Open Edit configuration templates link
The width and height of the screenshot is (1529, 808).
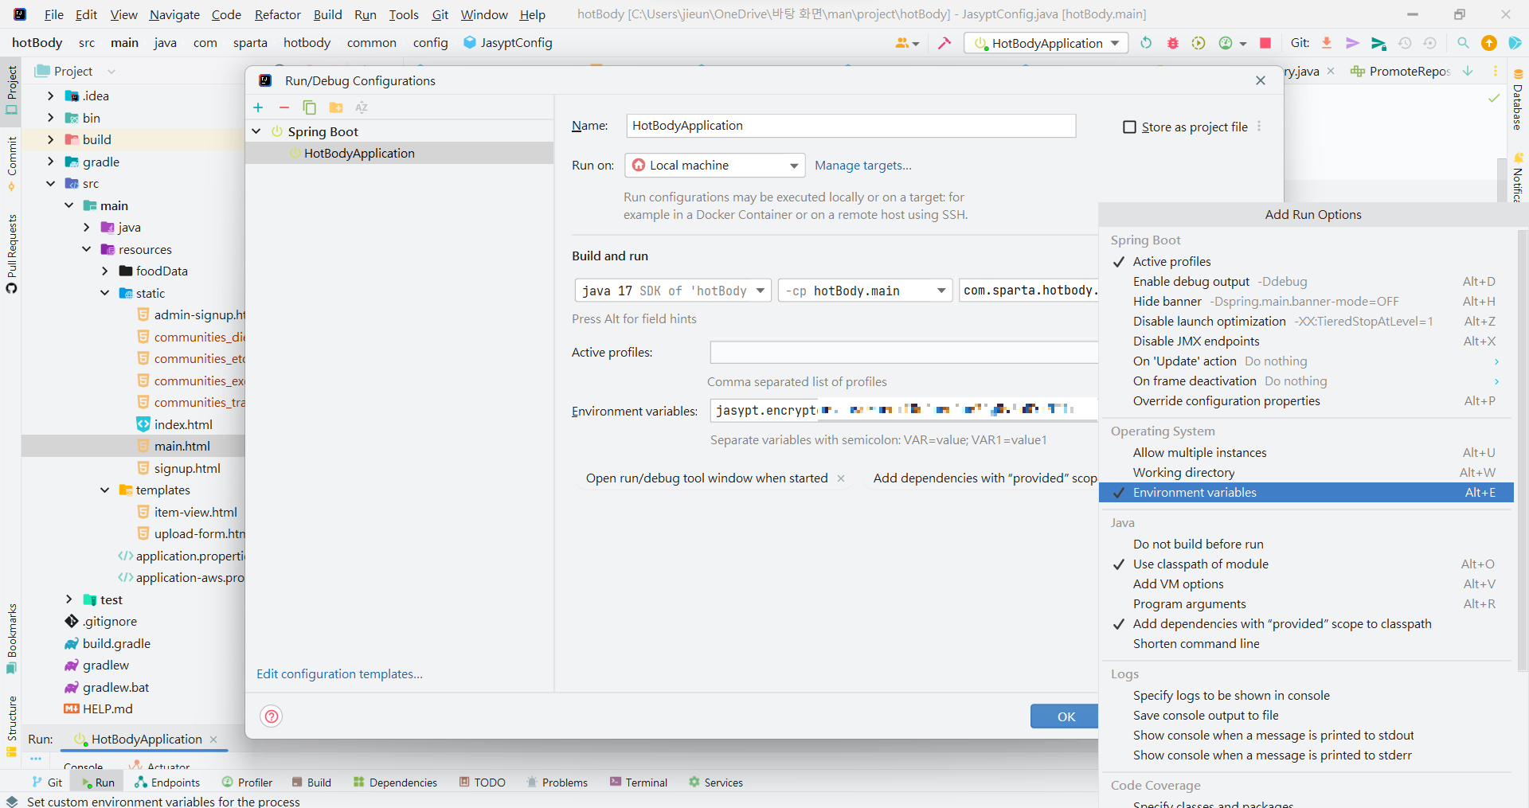tap(339, 674)
